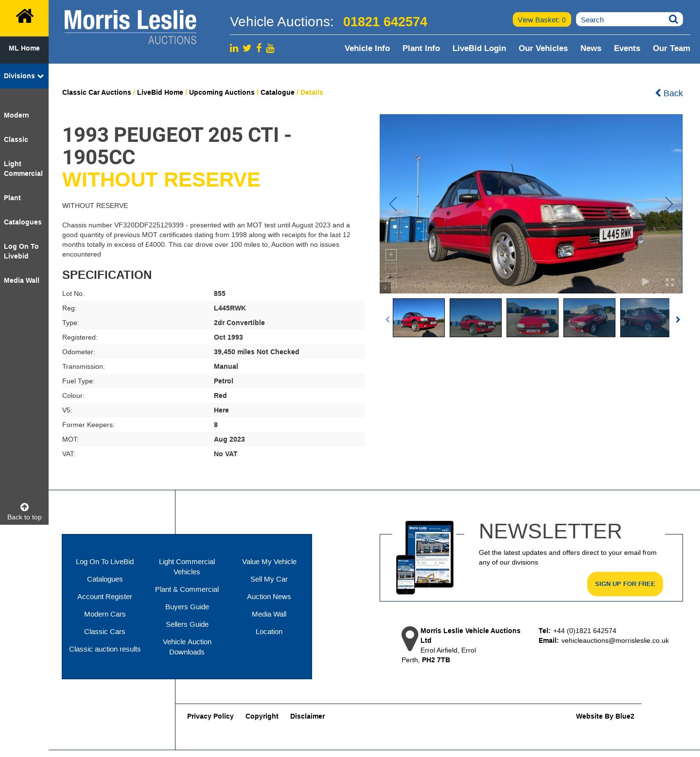Start the gallery slideshow play button
Viewport: 700px width, 757px height.
click(645, 282)
